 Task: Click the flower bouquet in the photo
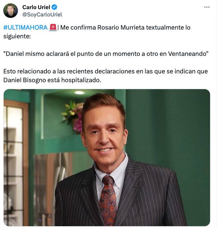[x=73, y=115]
